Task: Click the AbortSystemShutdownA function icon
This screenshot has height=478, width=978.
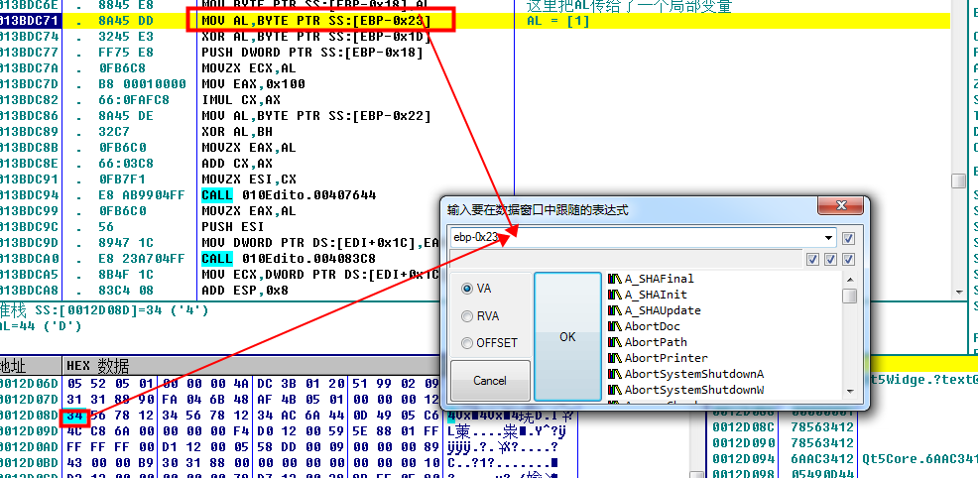Action: [x=616, y=374]
